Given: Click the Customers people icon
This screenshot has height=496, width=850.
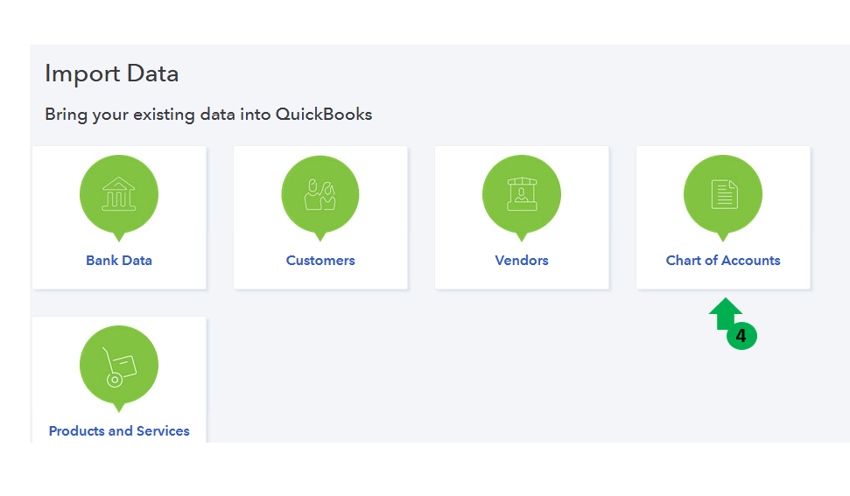Looking at the screenshot, I should pyautogui.click(x=320, y=194).
